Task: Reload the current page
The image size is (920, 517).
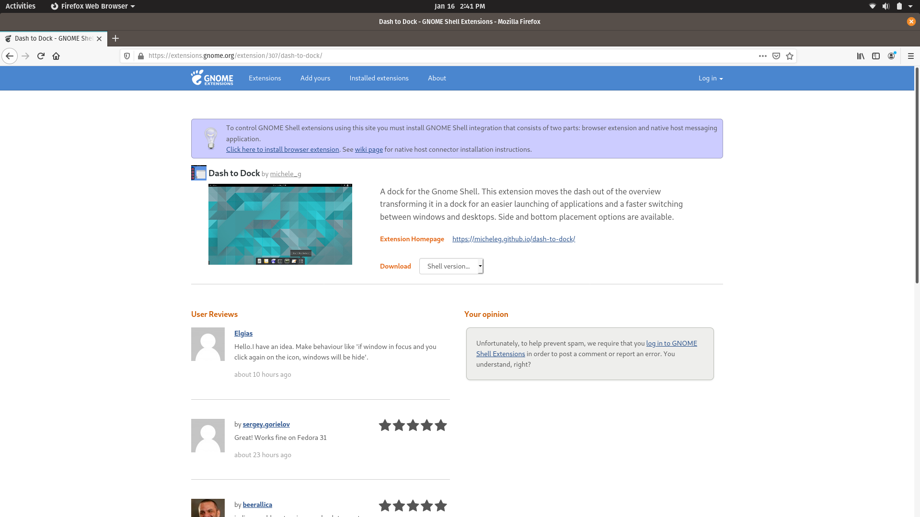Action: (x=41, y=56)
